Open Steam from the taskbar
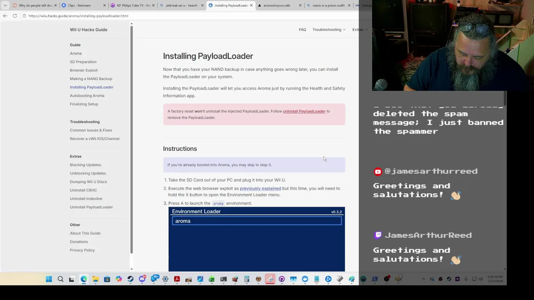Viewport: 534px width, 300px height. (131, 279)
